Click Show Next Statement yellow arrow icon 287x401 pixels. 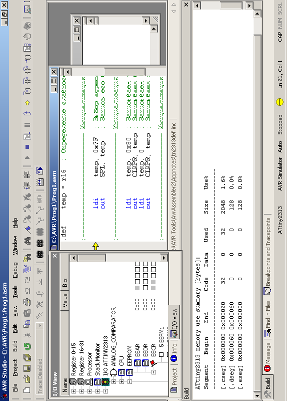click(x=27, y=103)
